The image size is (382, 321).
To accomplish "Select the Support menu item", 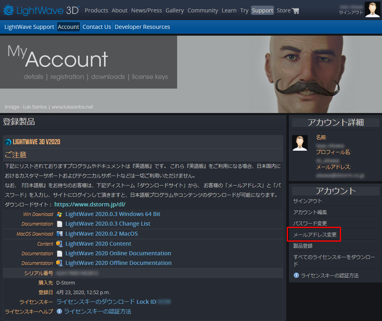I will pos(262,10).
